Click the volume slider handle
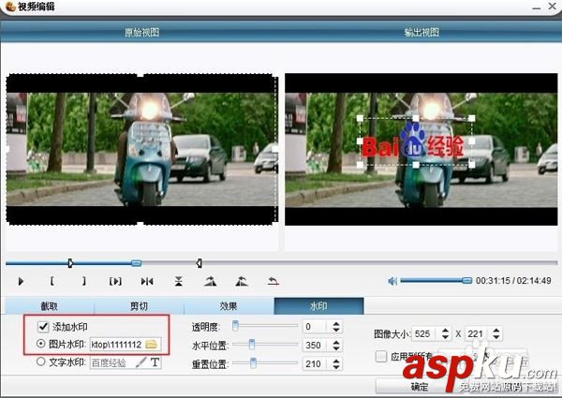Screen dimensions: 562x398 (x=466, y=281)
